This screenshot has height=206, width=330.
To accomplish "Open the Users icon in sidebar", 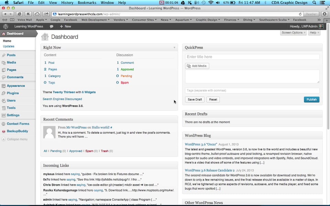I will (3, 101).
